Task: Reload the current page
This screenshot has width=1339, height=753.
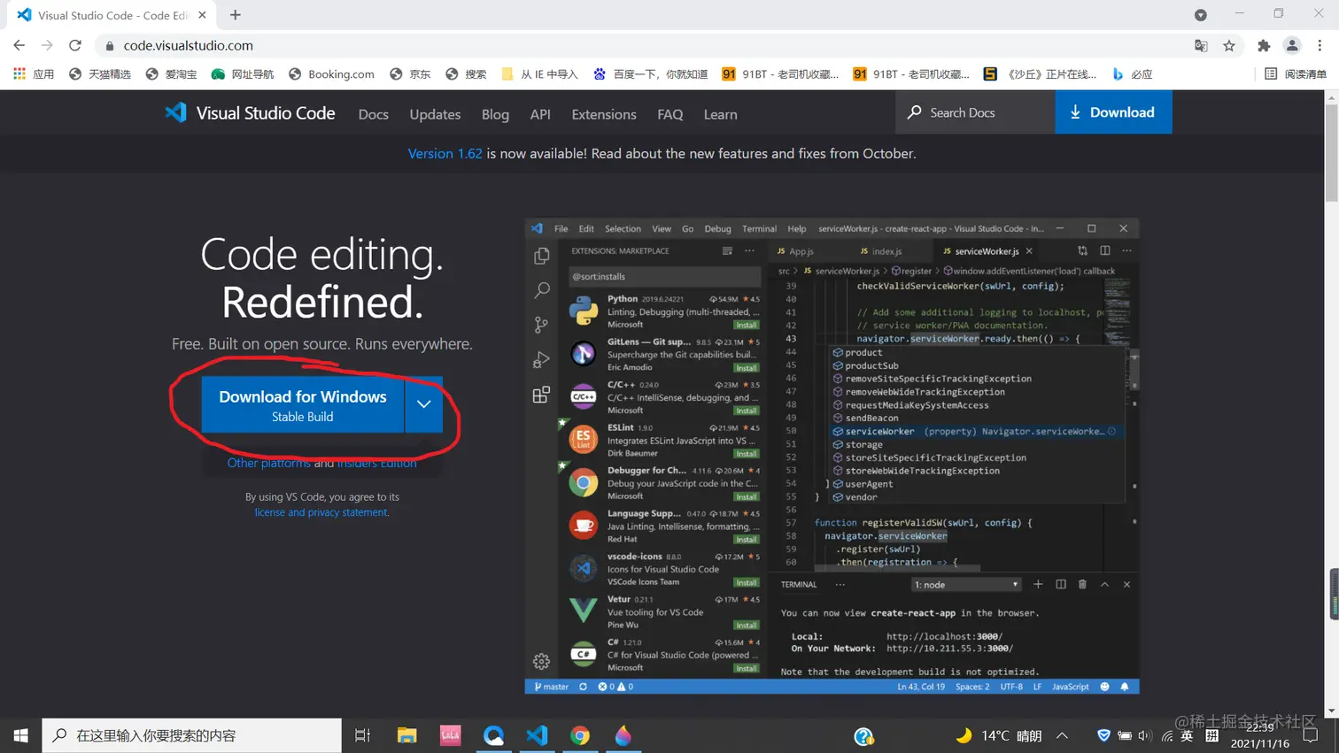Action: [75, 45]
